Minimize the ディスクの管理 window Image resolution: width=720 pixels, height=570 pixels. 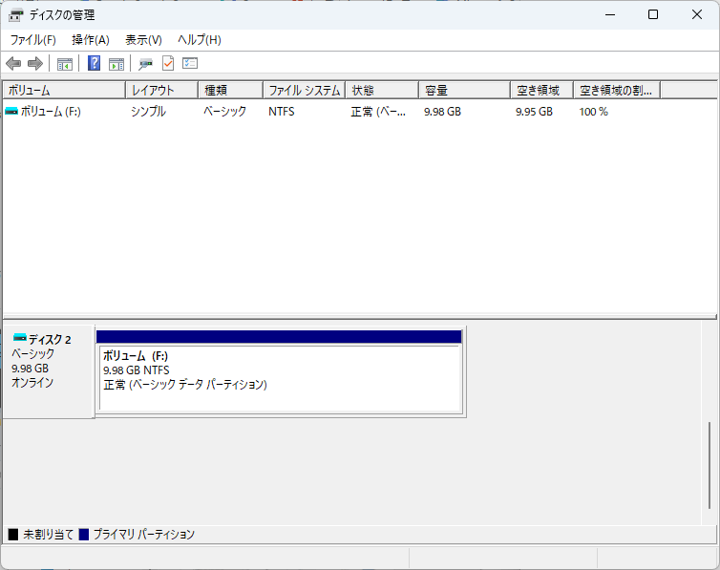pos(610,14)
